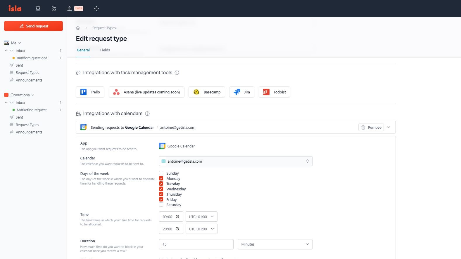This screenshot has width=461, height=259.
Task: Click the calendar color swatch in dropdown
Action: click(x=164, y=161)
